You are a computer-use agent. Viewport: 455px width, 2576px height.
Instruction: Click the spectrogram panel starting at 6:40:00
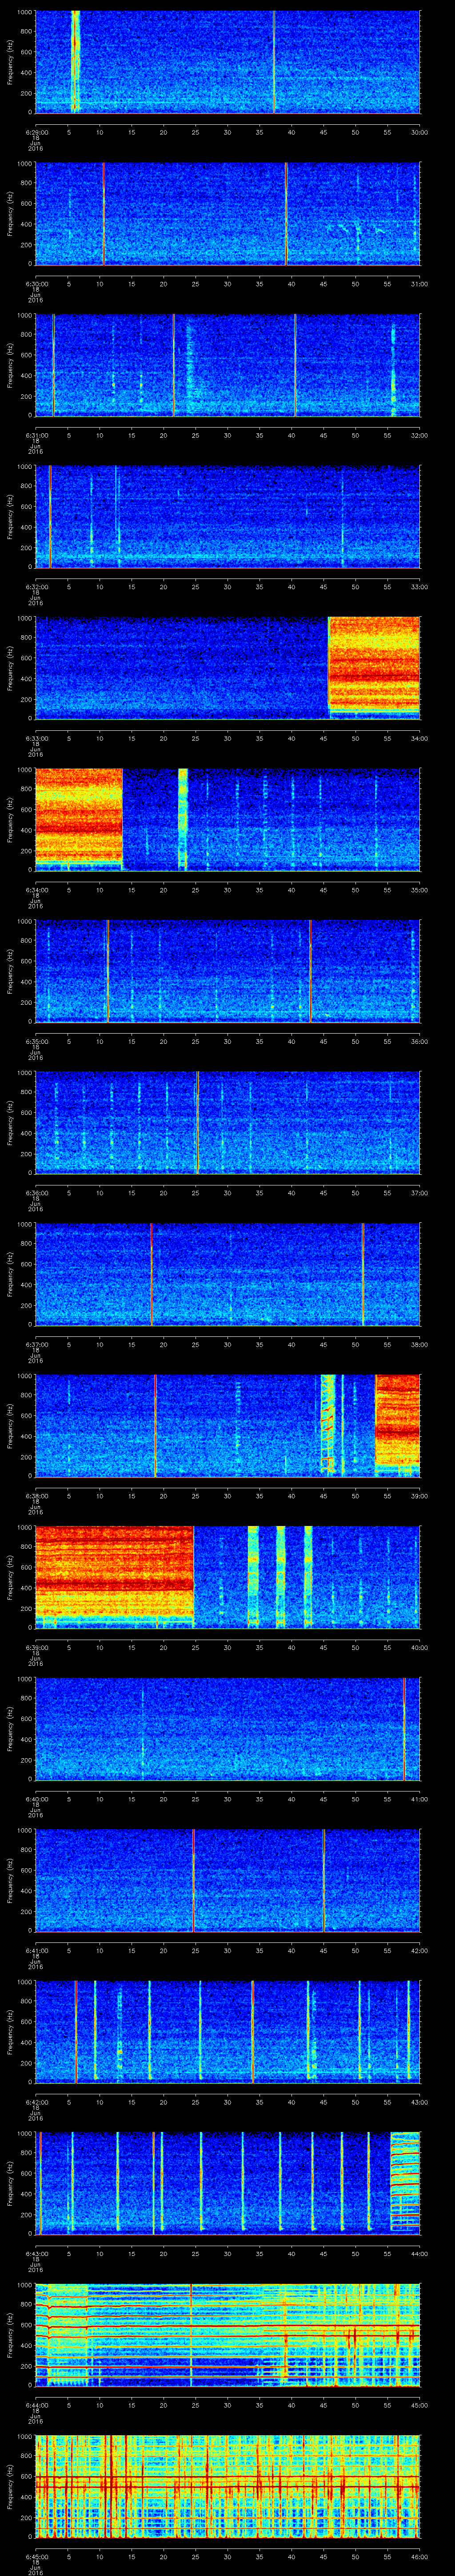[x=228, y=1728]
